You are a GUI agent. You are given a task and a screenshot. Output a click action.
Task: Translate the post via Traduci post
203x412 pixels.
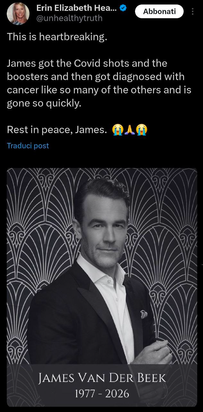coord(28,146)
